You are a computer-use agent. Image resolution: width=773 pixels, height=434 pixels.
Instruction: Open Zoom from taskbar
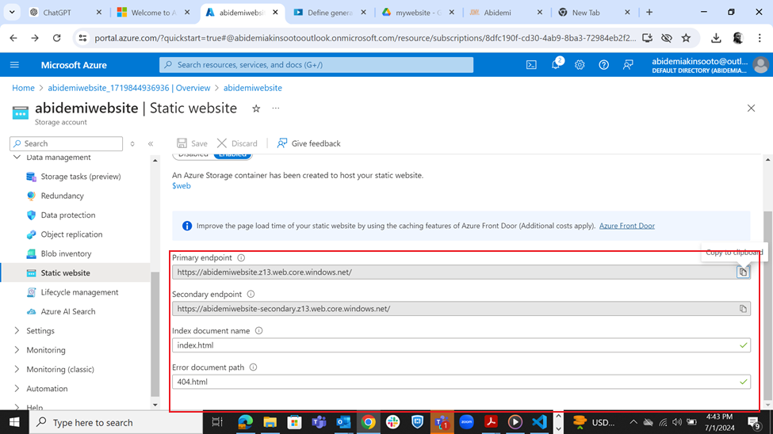tap(466, 422)
